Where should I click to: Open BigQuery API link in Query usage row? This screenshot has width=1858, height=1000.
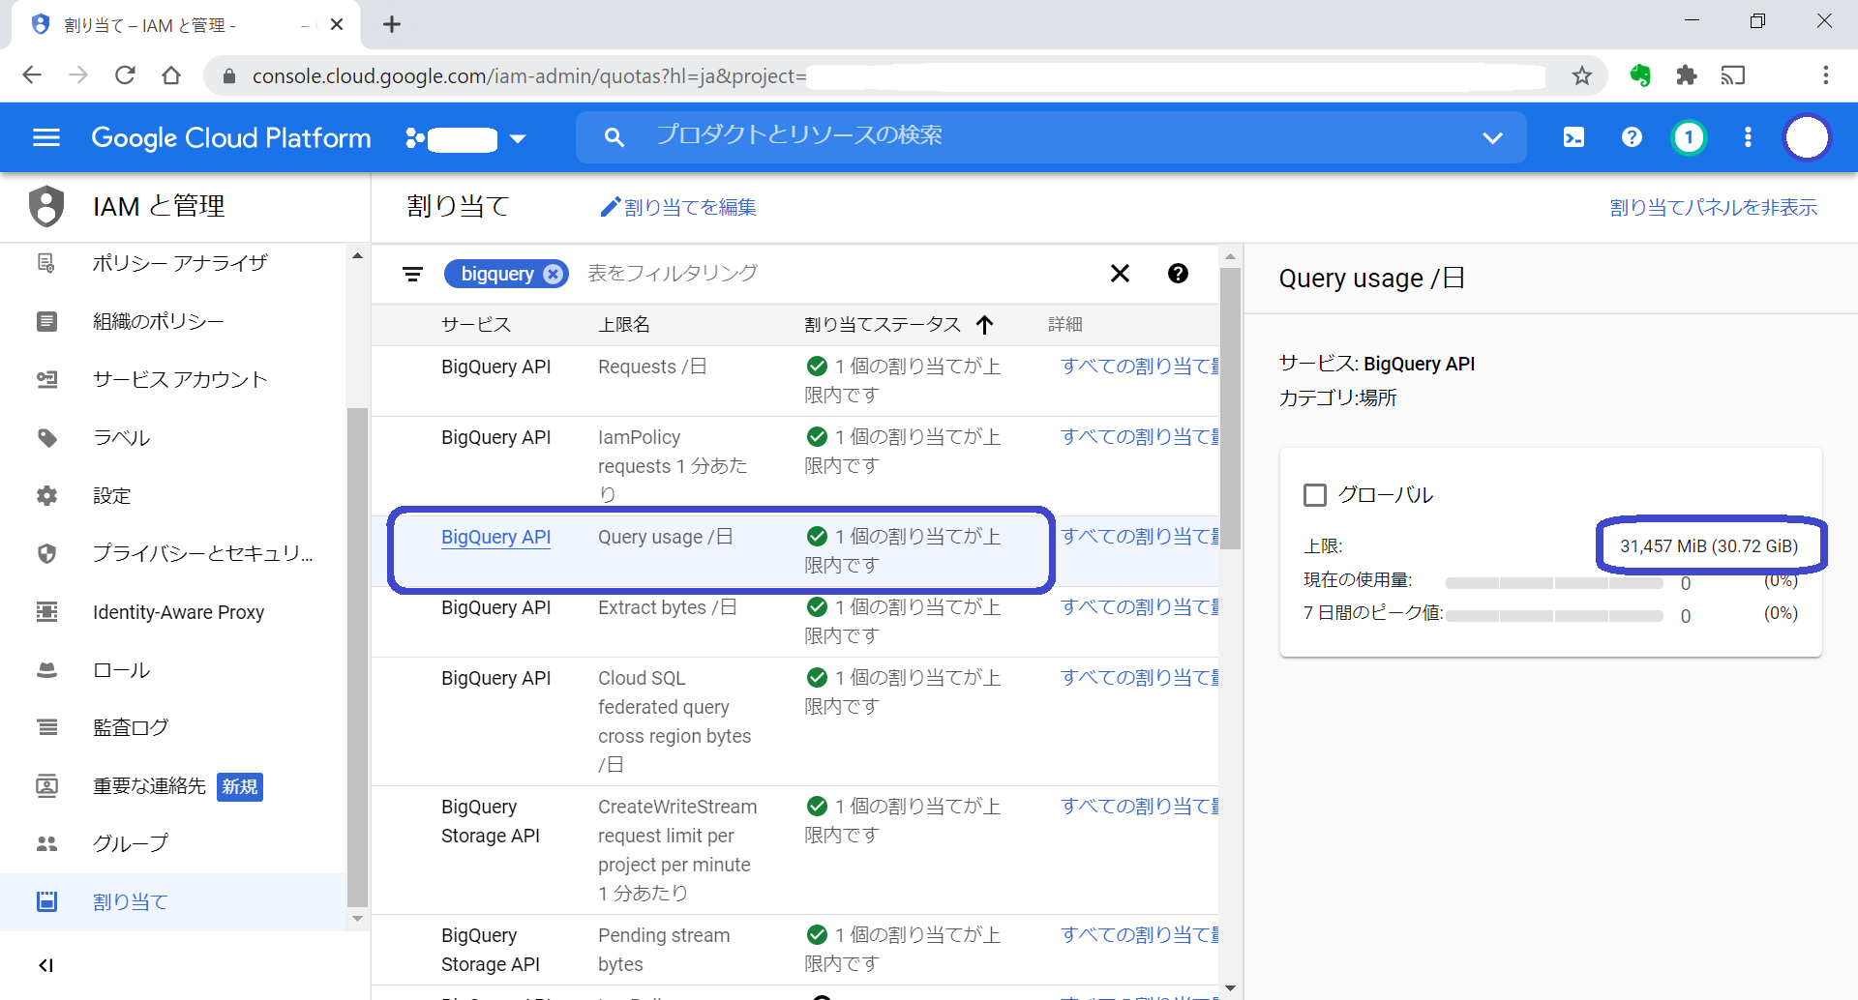[495, 537]
